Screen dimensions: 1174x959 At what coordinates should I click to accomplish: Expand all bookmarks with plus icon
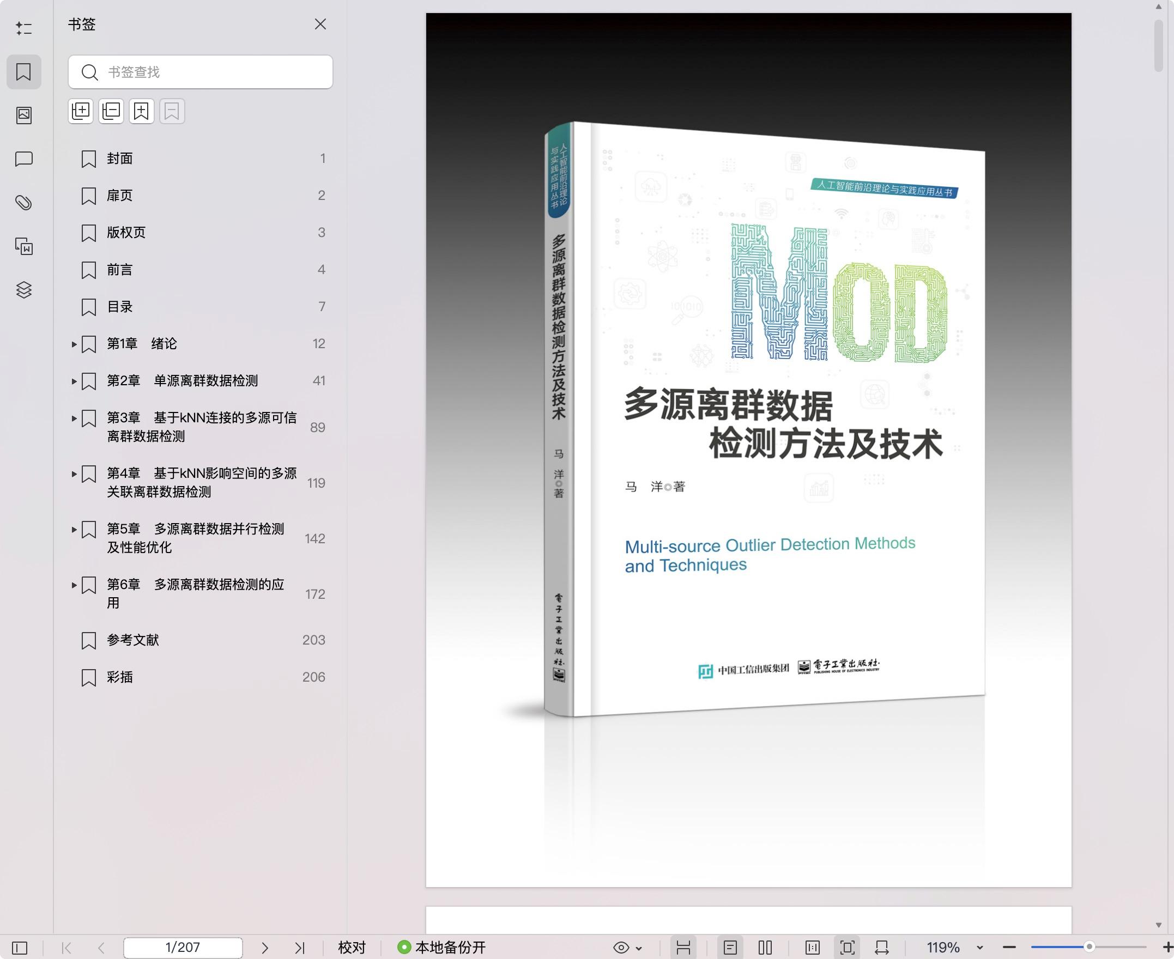tap(81, 112)
